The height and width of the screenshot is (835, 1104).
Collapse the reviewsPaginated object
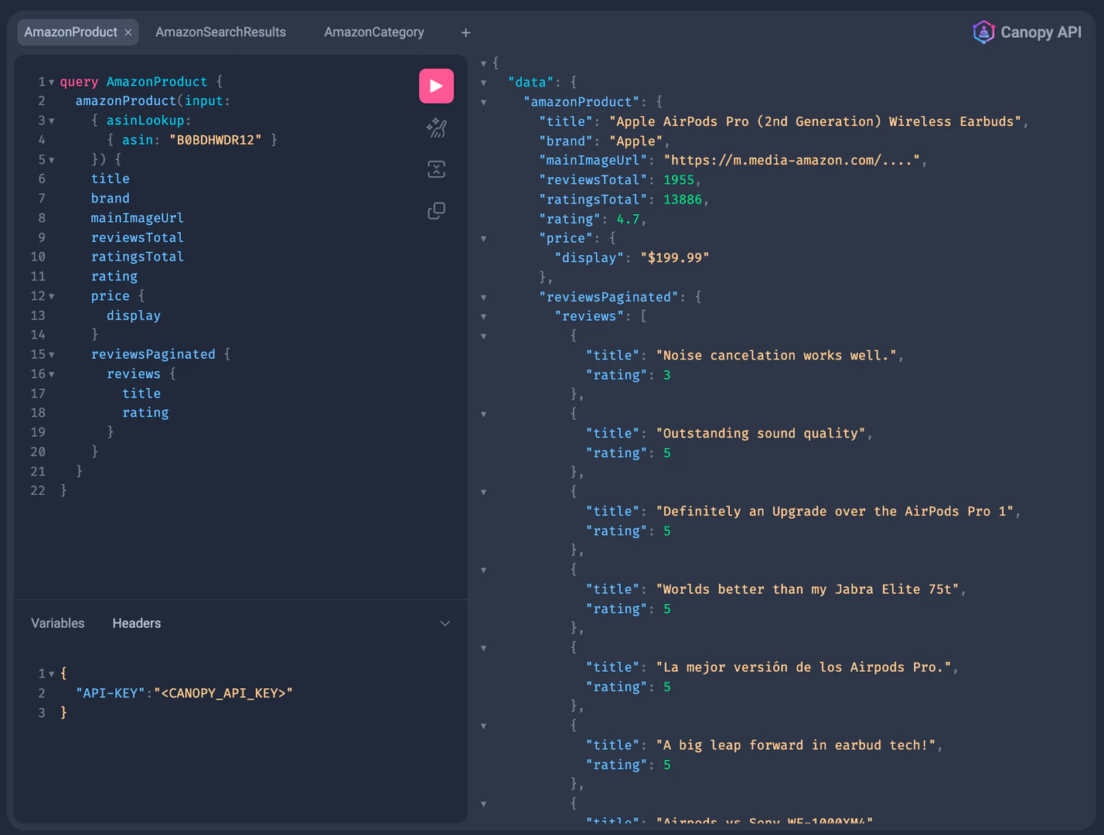(484, 297)
